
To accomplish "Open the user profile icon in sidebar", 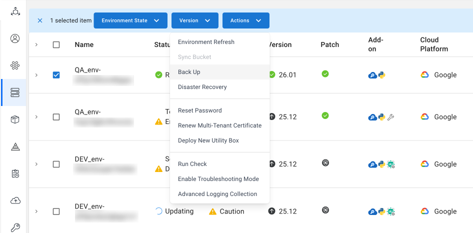I will (15, 38).
